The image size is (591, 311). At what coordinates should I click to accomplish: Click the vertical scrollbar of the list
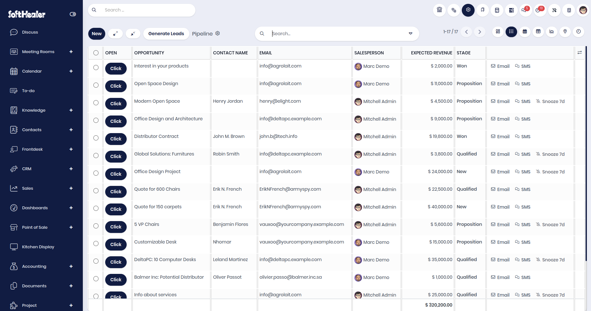pos(586,154)
